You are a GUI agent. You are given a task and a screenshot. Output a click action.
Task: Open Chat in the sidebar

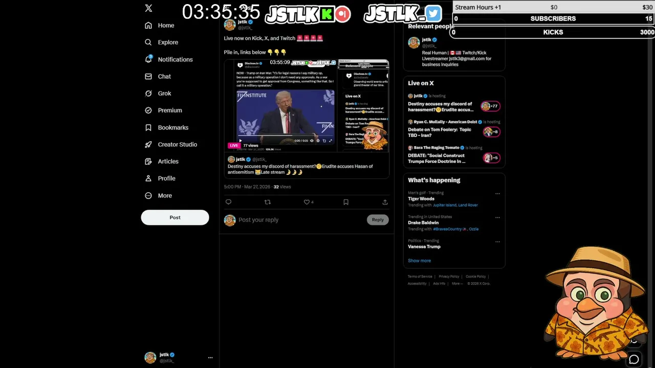pyautogui.click(x=158, y=77)
